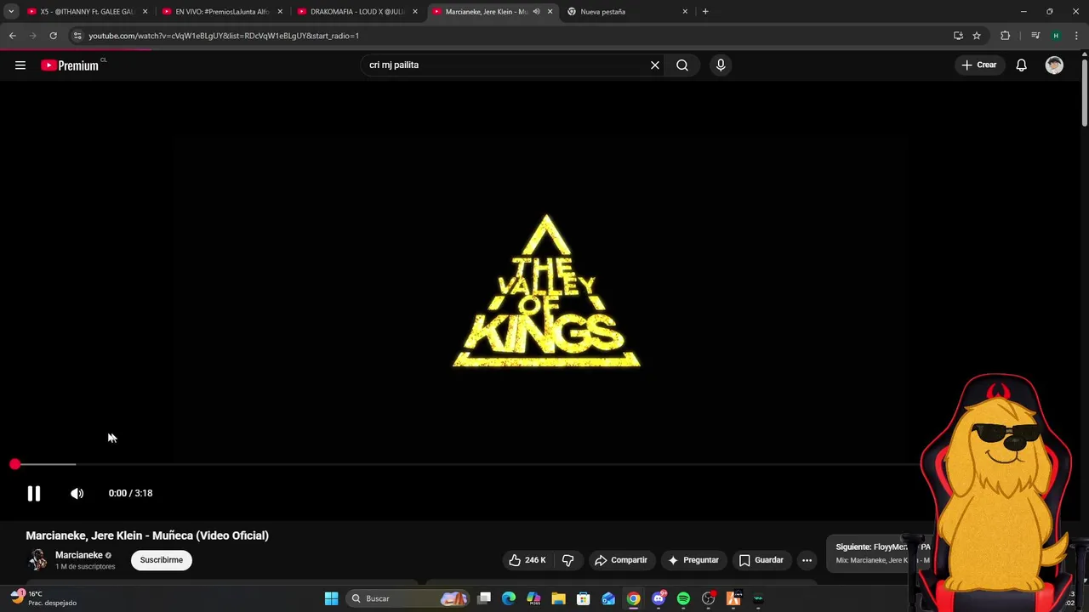Open the YouTube hamburger guide menu
The image size is (1089, 612).
20,65
